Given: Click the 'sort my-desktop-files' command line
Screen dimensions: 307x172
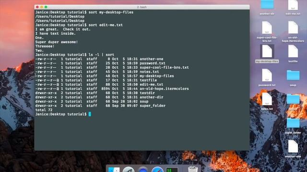Looking at the screenshot, I should (x=84, y=12).
